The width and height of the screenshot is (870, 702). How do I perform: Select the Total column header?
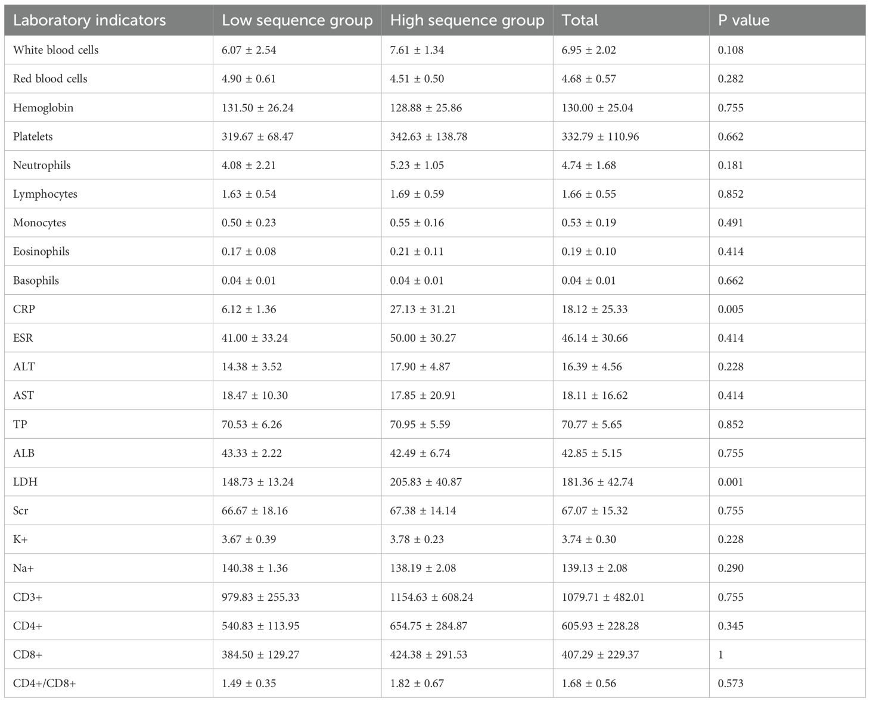(x=580, y=20)
